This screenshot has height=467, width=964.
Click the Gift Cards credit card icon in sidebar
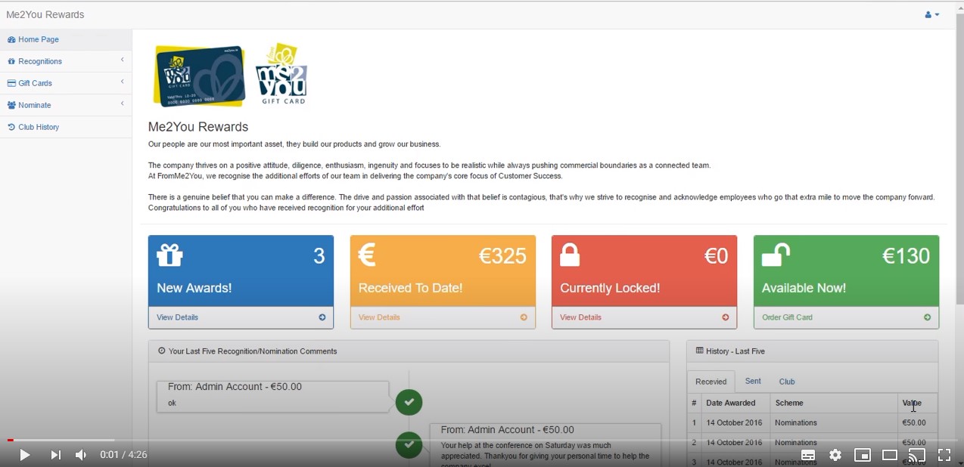click(11, 83)
